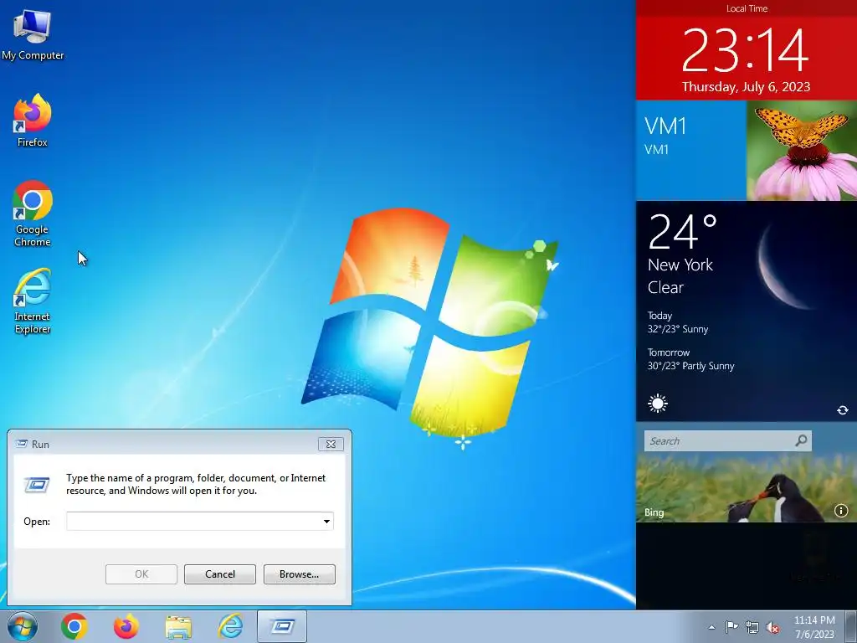Open the Bing image info icon

840,511
